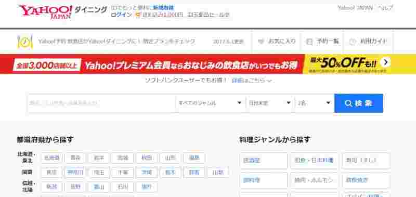416x197 pixels.
Task: Click the ログイン login link
Action: pyautogui.click(x=121, y=15)
